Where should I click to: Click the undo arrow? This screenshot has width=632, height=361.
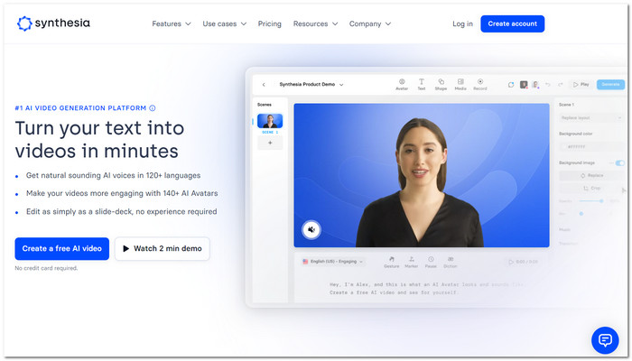(548, 85)
